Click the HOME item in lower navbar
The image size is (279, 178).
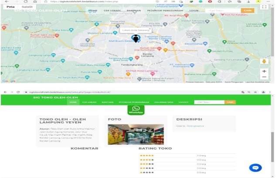73,102
